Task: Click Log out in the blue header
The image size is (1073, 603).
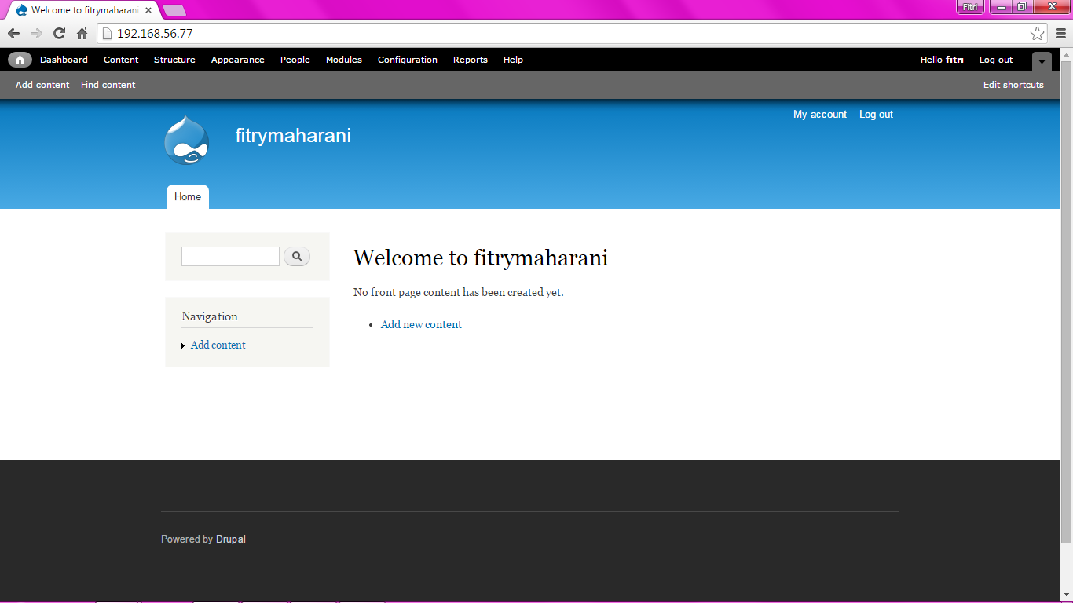Action: [876, 115]
